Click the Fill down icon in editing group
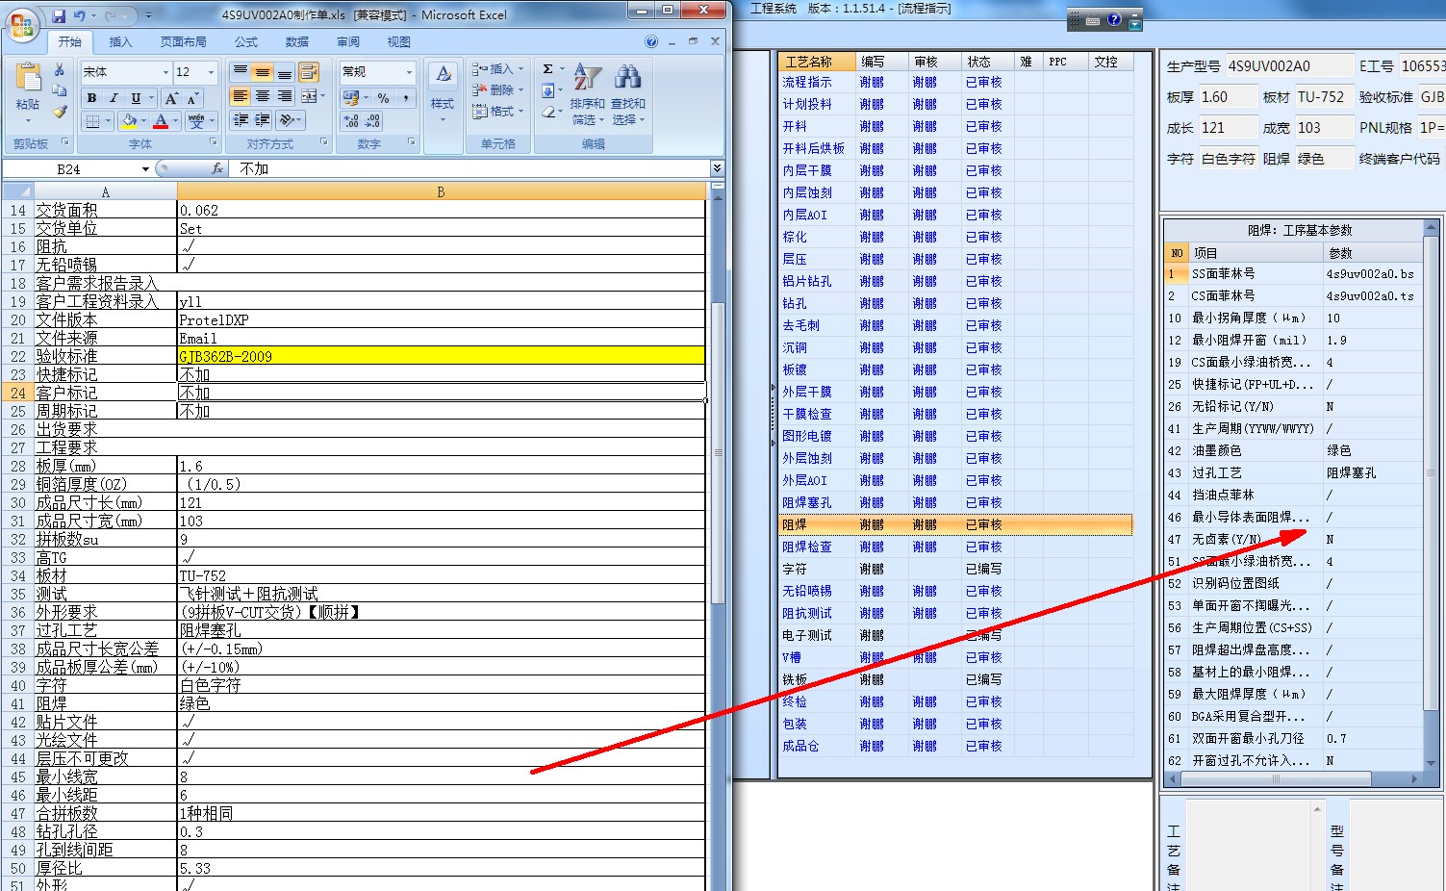1446x891 pixels. click(547, 91)
